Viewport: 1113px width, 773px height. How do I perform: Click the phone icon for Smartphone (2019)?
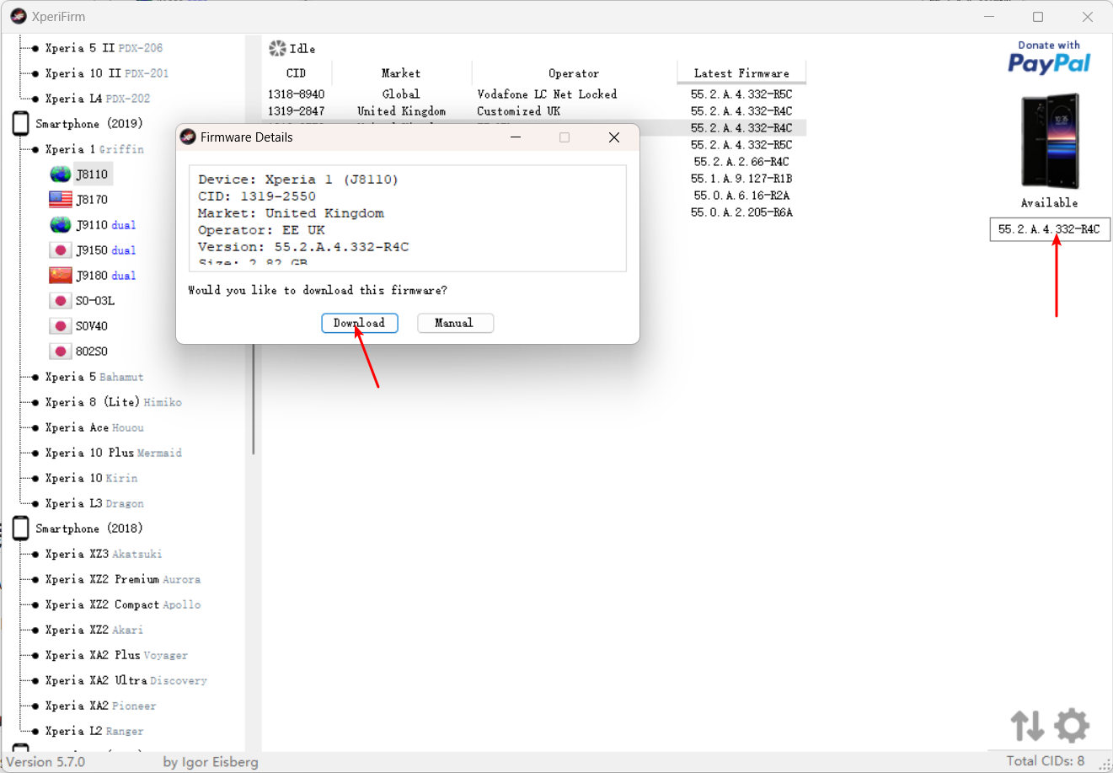[x=21, y=124]
